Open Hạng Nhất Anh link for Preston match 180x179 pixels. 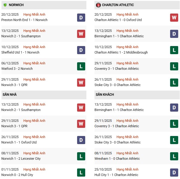(34, 14)
